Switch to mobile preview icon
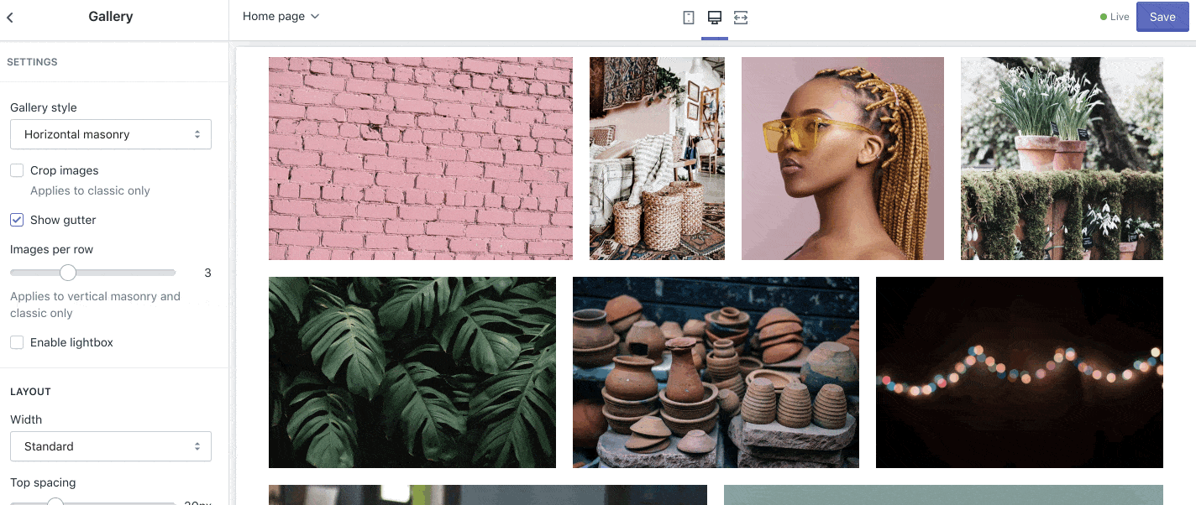 (689, 18)
